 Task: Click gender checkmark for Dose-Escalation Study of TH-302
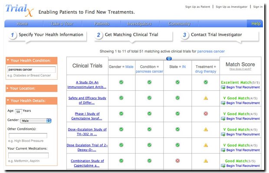click(121, 129)
